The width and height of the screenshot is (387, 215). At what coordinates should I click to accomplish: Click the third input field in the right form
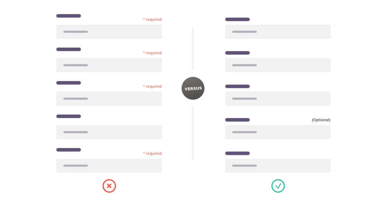(278, 98)
